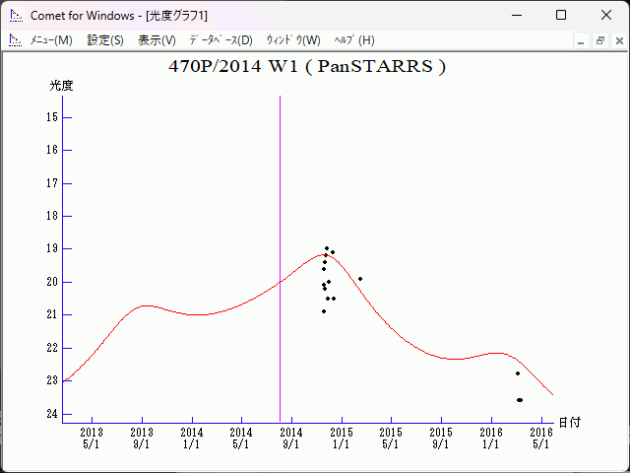Click the graph title 470P/2014 W1 (PanSTARRS)

pyautogui.click(x=307, y=67)
